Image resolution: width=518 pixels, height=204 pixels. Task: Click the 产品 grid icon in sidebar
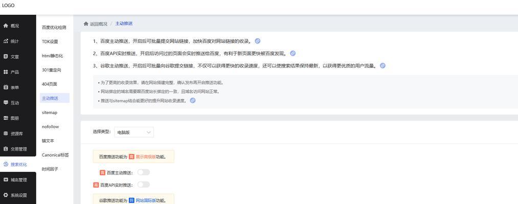pos(6,72)
